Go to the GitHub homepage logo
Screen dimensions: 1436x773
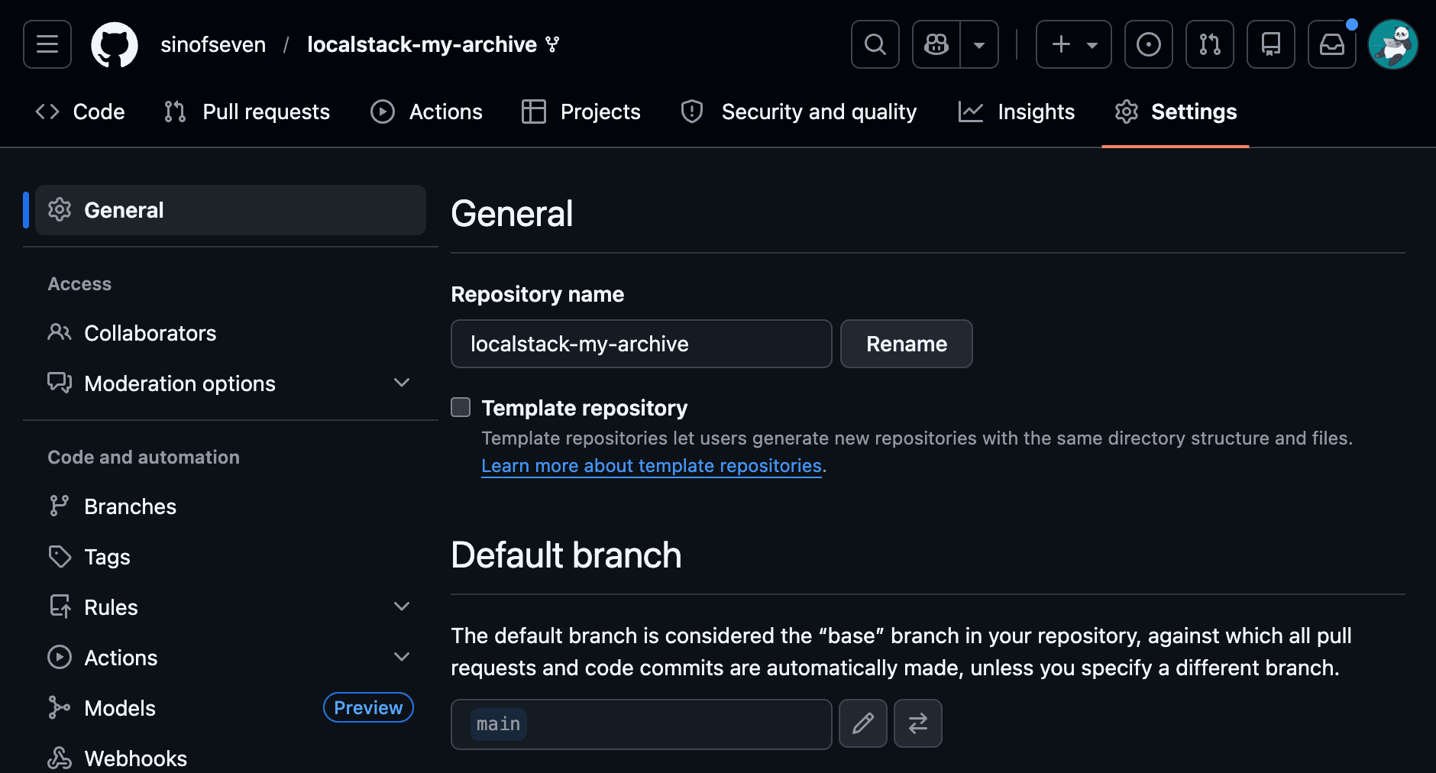click(x=115, y=44)
